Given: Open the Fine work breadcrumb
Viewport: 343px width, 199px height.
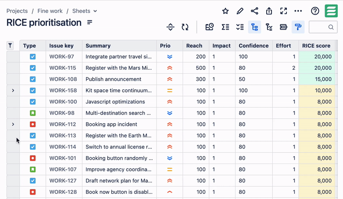Looking at the screenshot, I should click(50, 11).
